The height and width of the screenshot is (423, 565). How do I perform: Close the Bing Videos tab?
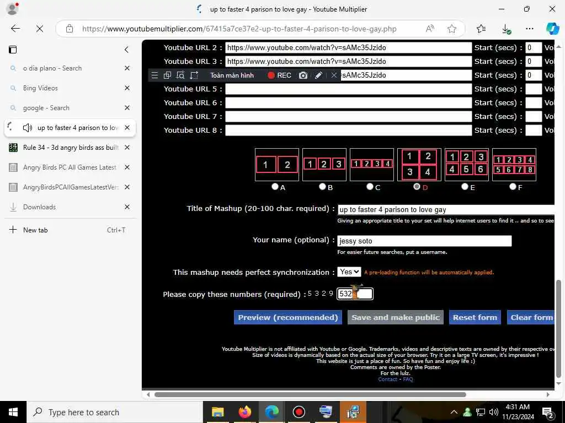click(x=127, y=88)
